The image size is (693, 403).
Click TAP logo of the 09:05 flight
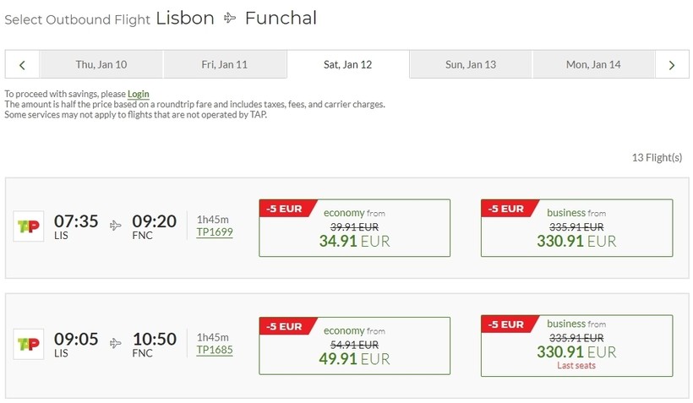point(29,344)
